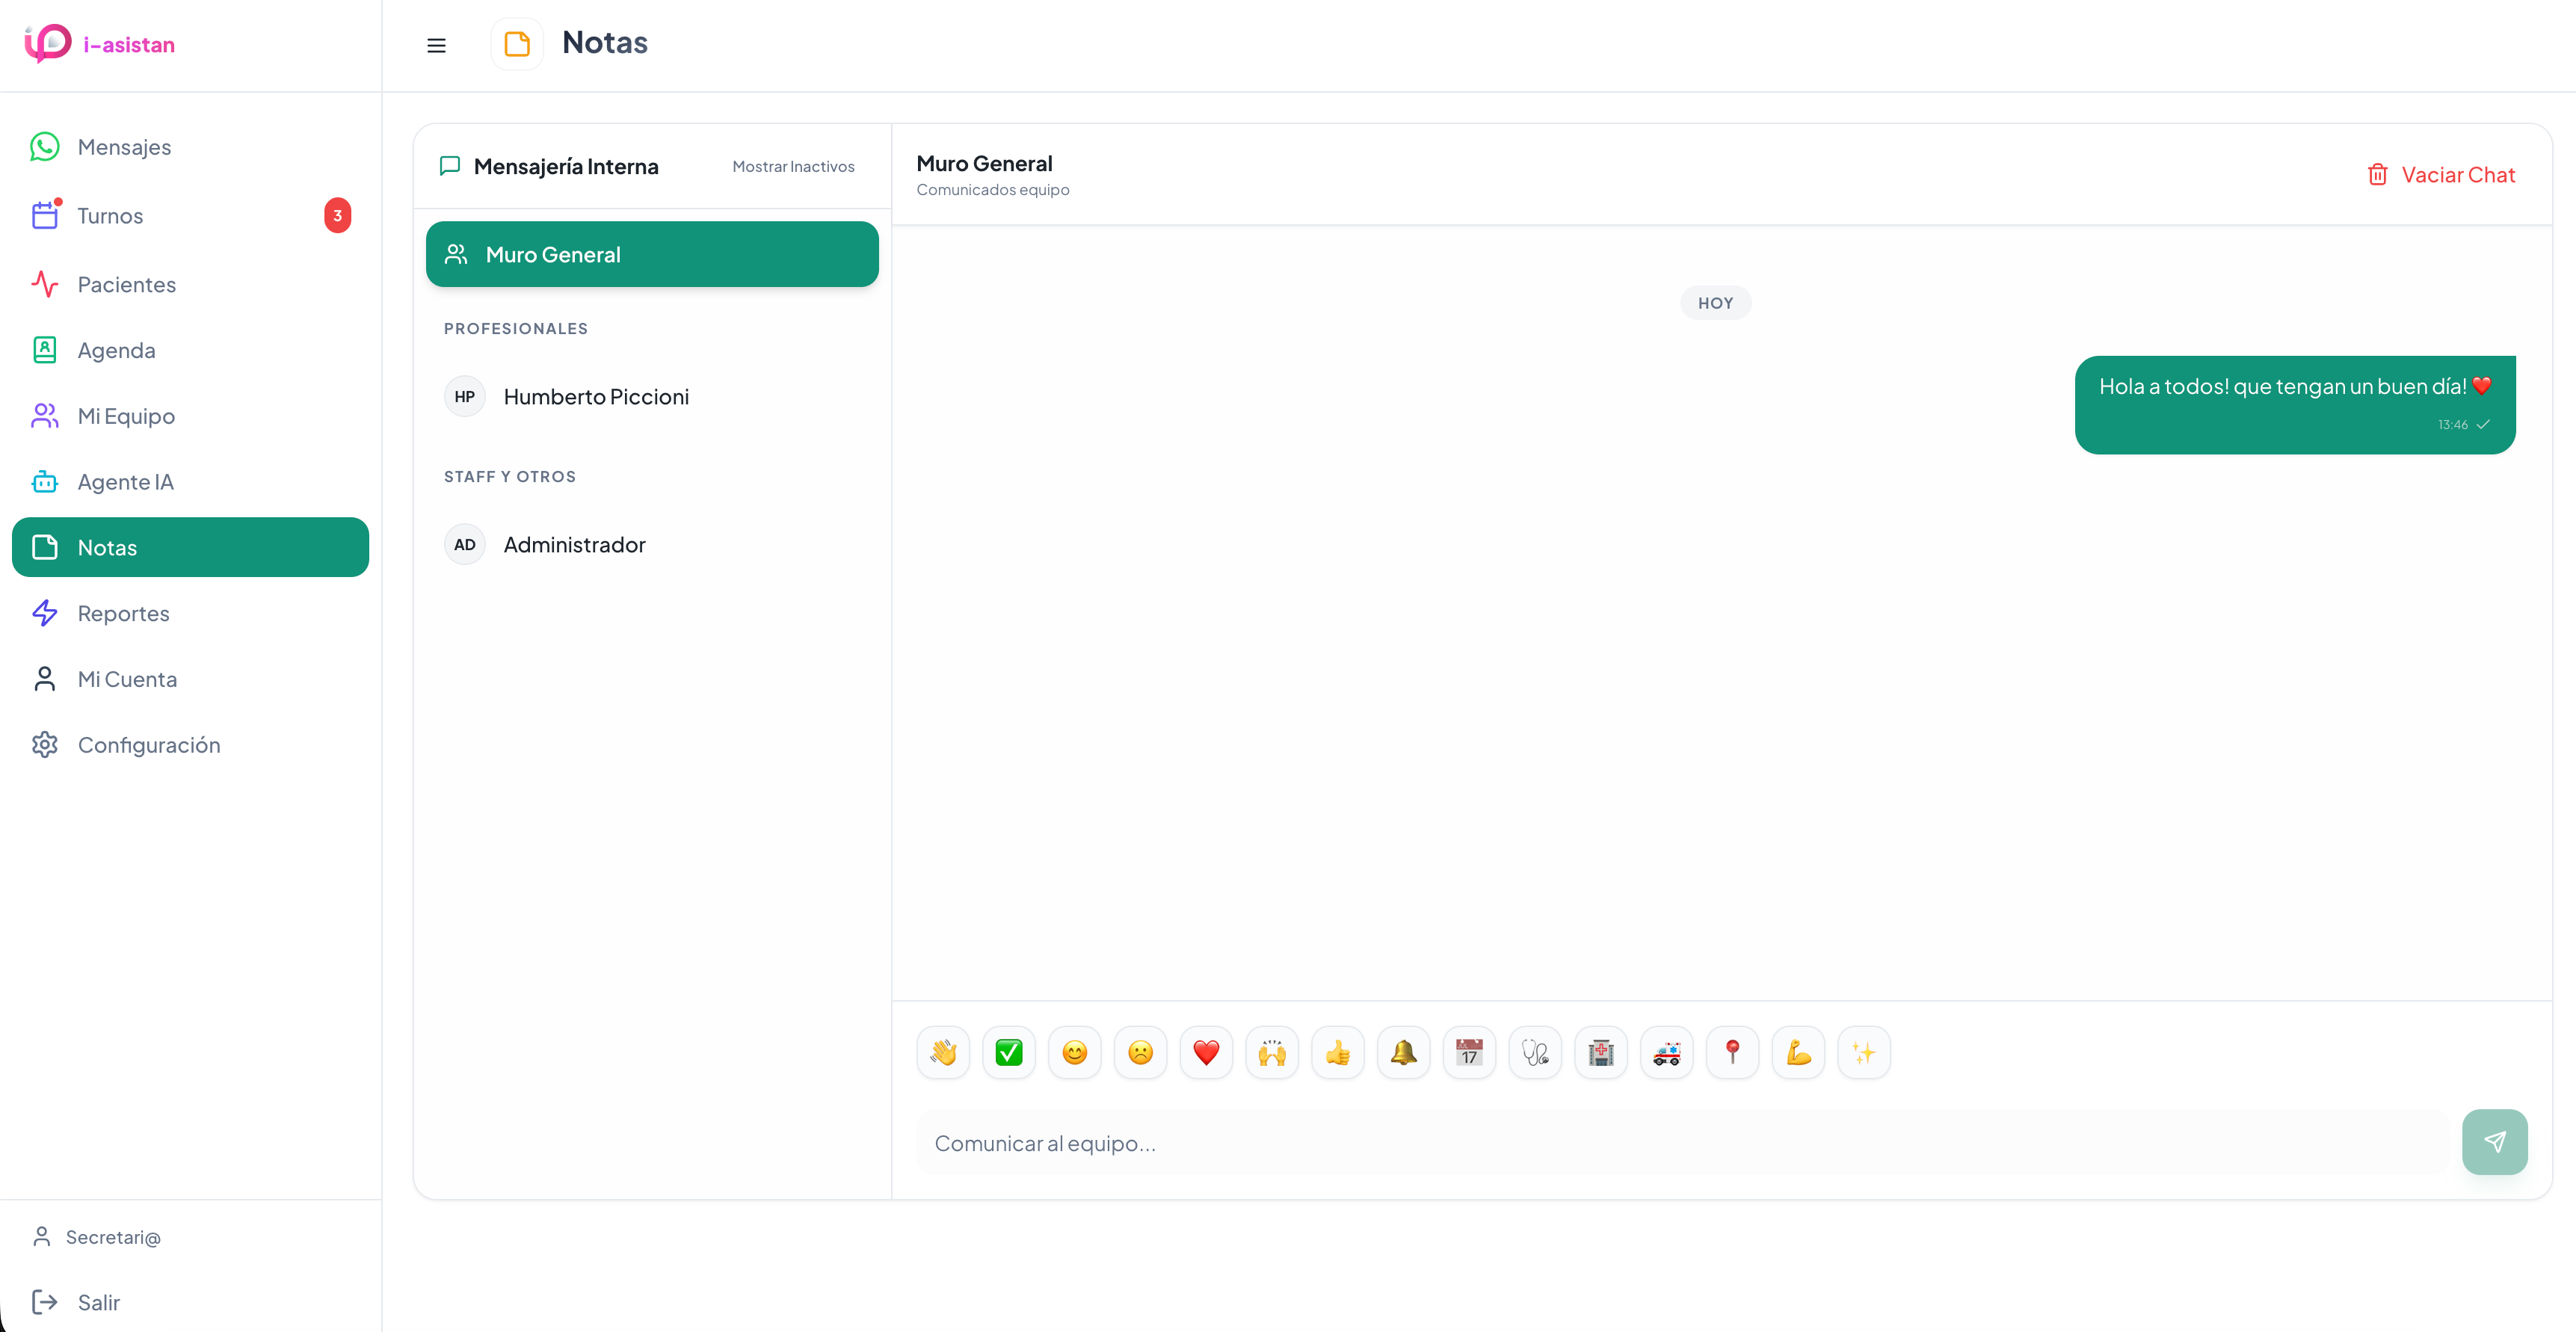The height and width of the screenshot is (1332, 2576).
Task: Click the PROFESIONALES section label
Action: (x=516, y=329)
